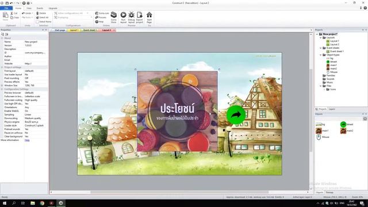The image size is (368, 207).
Task: Click the Name property value field
Action: point(36,42)
